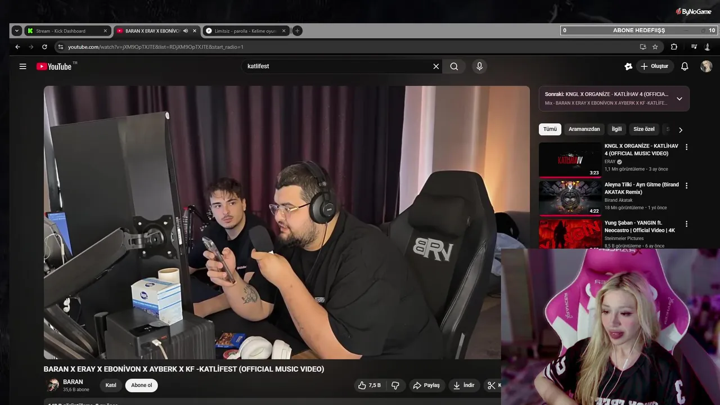The height and width of the screenshot is (405, 720).
Task: Open the KNGL X ORGANİZE - KATLİHAV 4 title
Action: click(x=641, y=150)
